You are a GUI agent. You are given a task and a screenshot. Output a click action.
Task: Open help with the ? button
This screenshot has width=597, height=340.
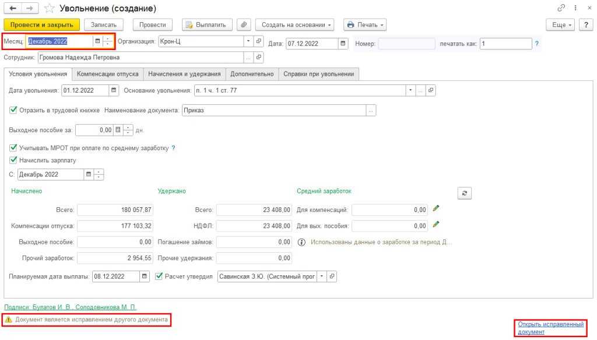(x=586, y=24)
